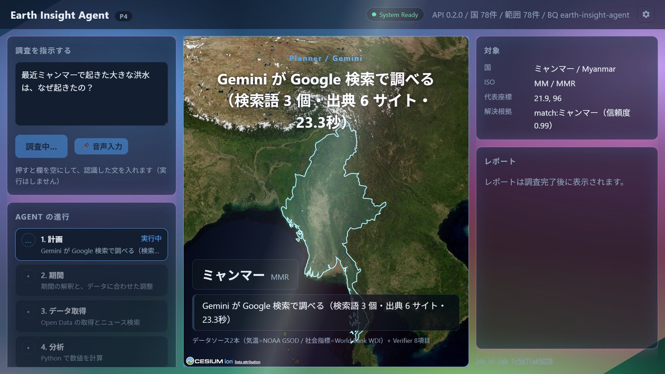
Task: Click the API 0.2.0 status text in header
Action: click(x=531, y=15)
